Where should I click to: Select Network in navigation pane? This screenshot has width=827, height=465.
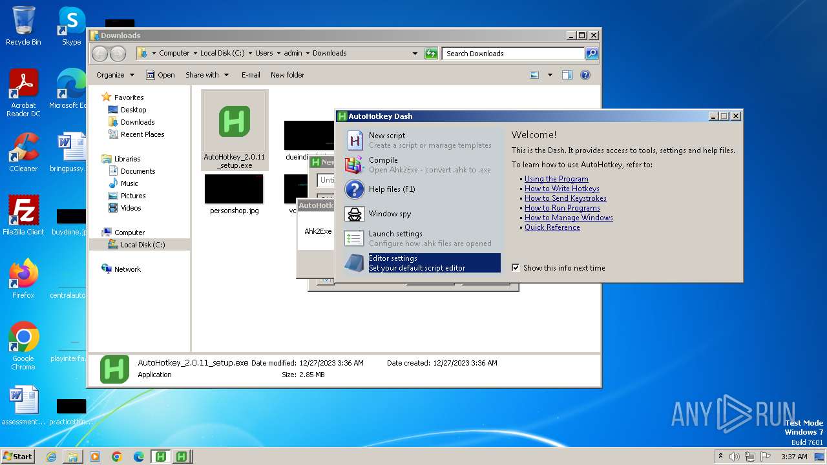[127, 269]
